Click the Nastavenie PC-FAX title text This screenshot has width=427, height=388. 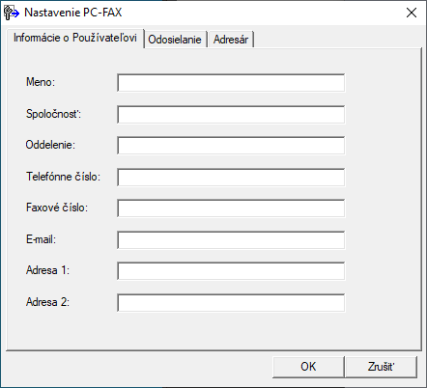73,13
